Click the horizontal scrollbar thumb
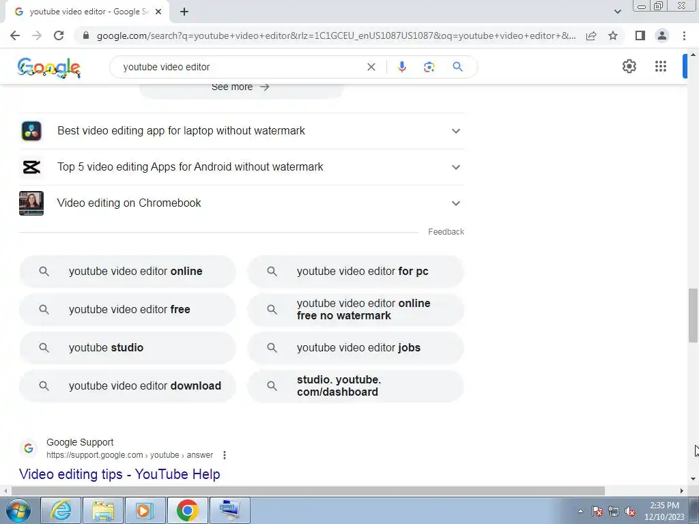 (308, 491)
